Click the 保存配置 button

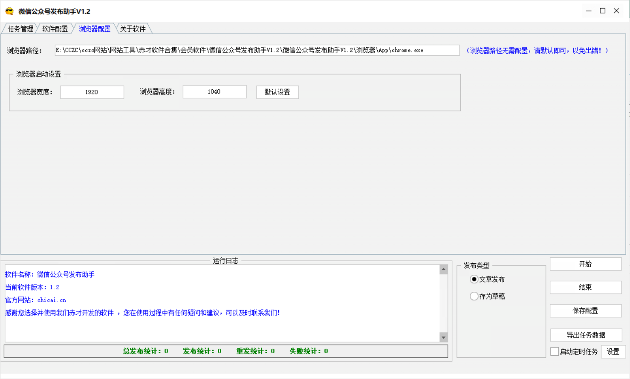coord(586,311)
